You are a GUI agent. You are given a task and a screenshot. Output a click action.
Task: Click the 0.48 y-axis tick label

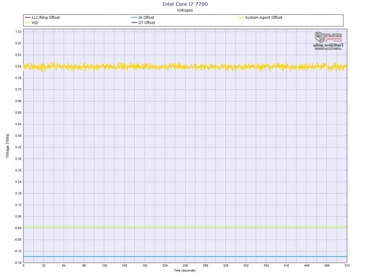(18, 136)
